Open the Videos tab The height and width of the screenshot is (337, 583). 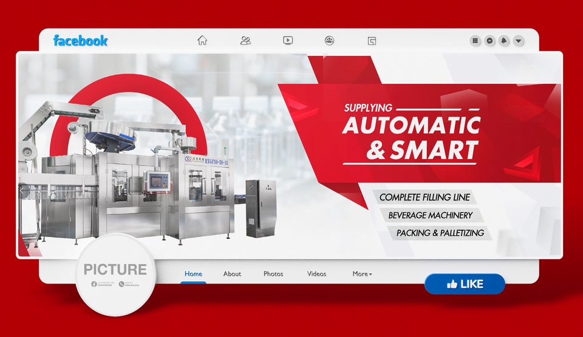(316, 274)
